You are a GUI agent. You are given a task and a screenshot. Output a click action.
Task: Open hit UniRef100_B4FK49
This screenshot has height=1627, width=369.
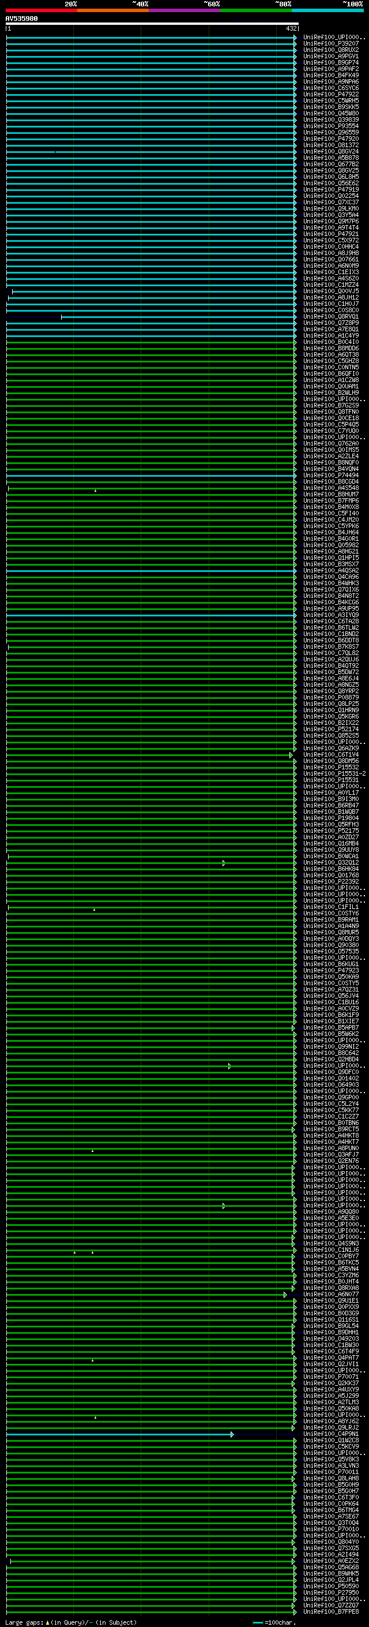point(331,75)
